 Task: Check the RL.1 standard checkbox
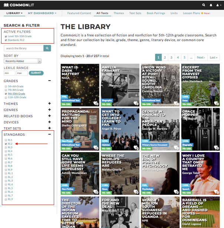(6, 173)
